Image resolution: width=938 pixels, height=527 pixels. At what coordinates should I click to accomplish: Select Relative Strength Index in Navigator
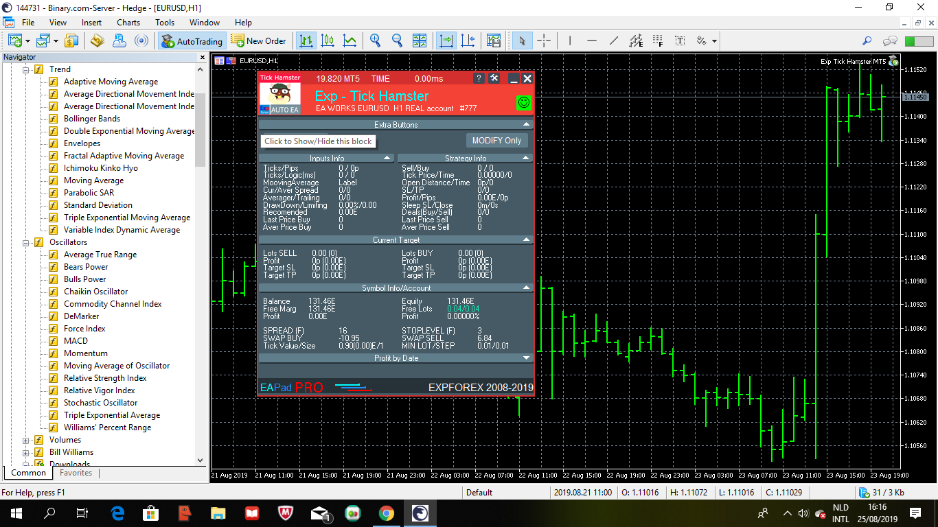[x=105, y=378]
